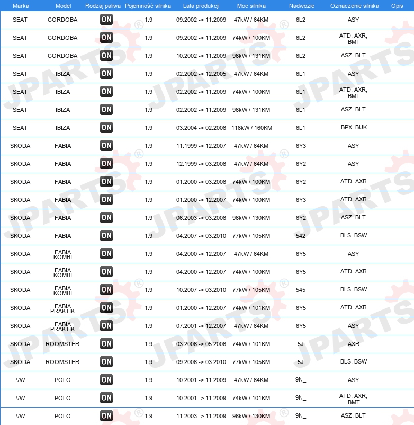
Task: Select 'ATD, AXR, BMT' engine cell in POLO row
Action: click(x=353, y=399)
